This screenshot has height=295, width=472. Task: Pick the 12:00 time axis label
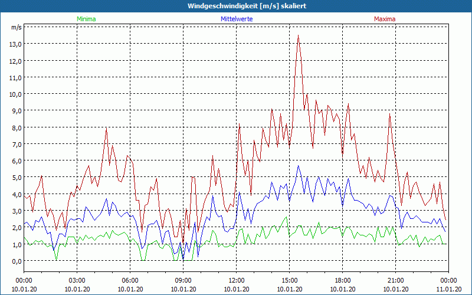pyautogui.click(x=236, y=280)
